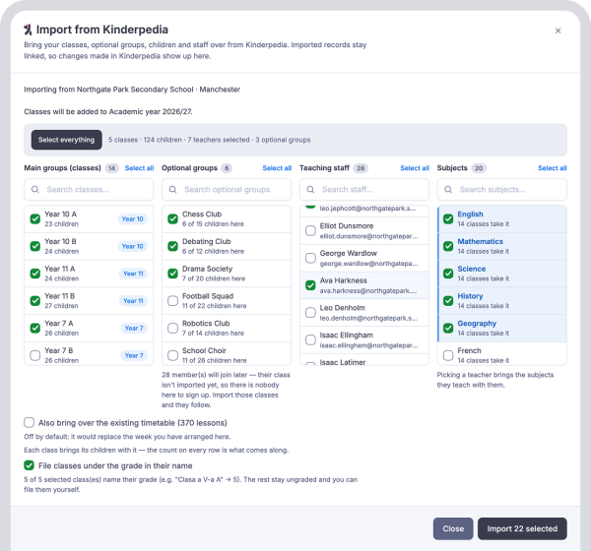Click the 14 count badge beside Main groups

(x=112, y=168)
